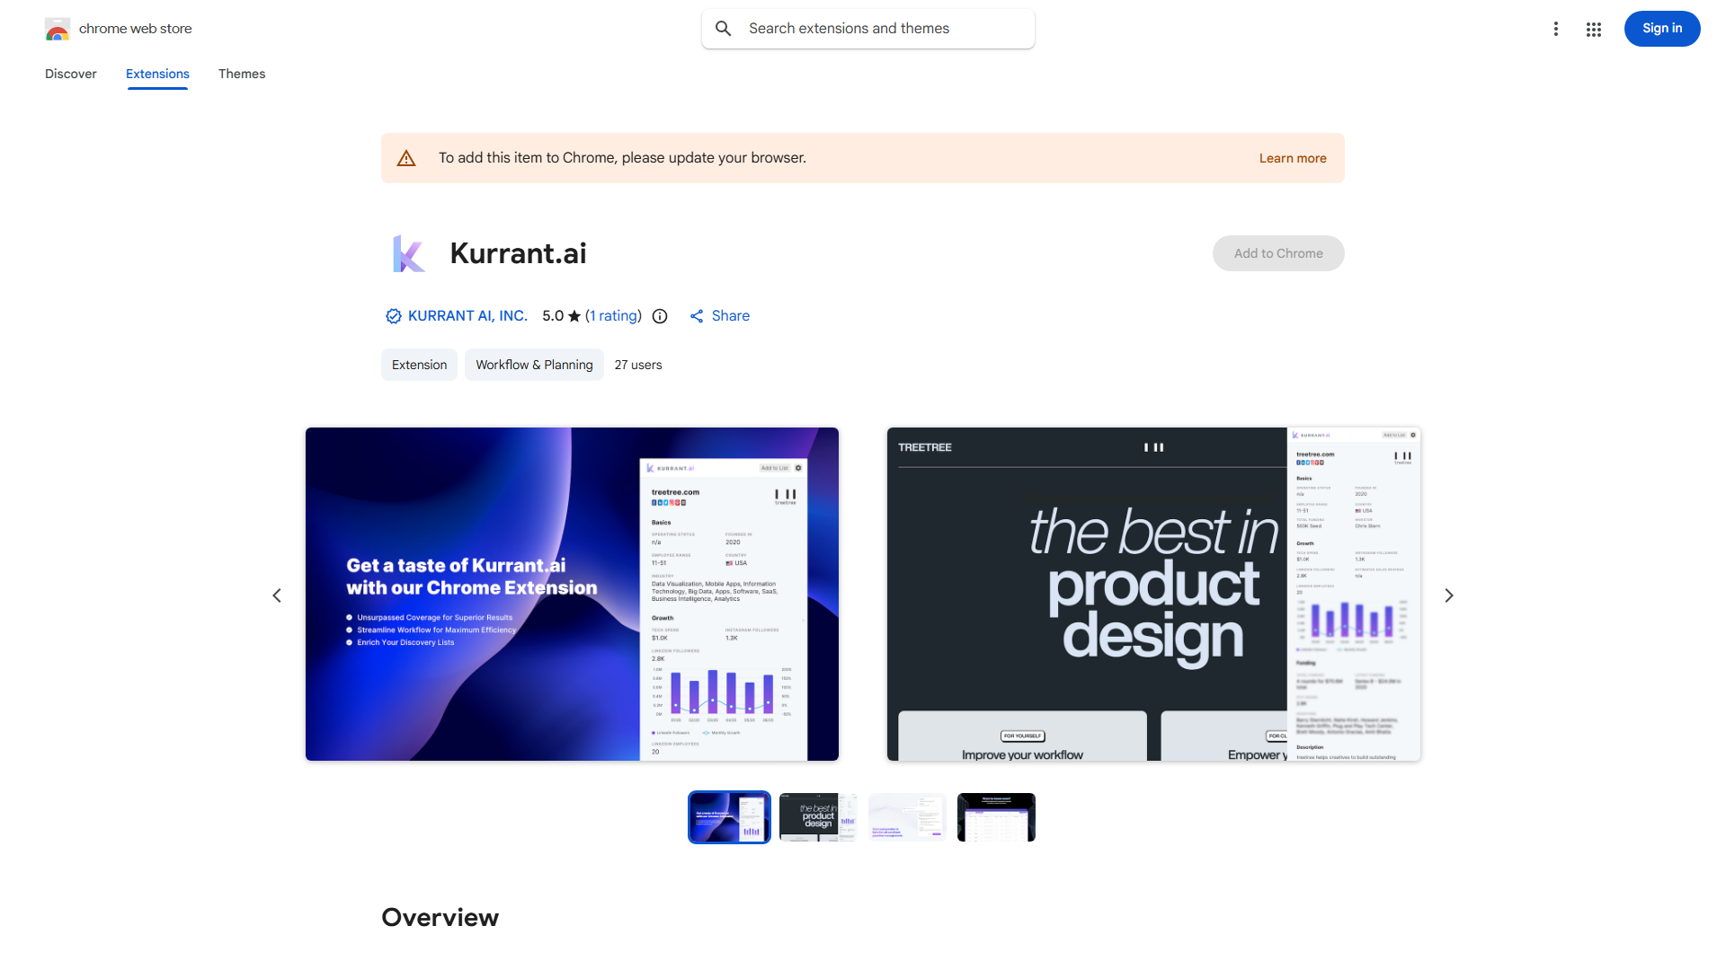
Task: Show the previous screenshot with the left arrow
Action: 276,595
